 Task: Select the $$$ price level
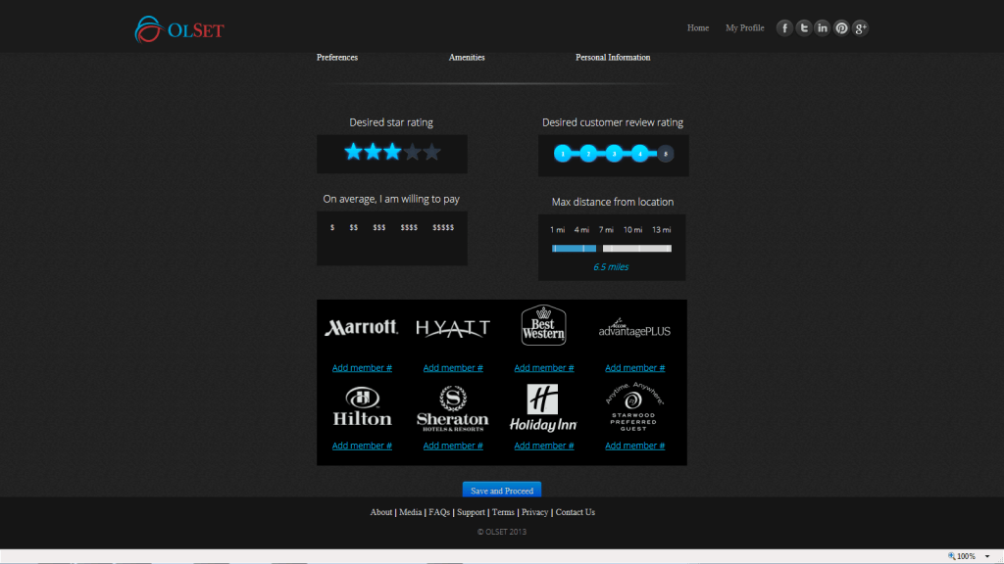pos(379,227)
